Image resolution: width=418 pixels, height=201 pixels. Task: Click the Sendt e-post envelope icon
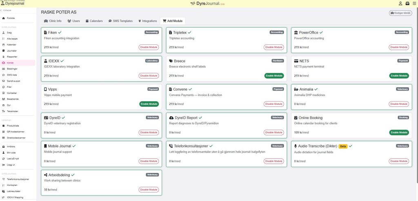click(x=3, y=81)
